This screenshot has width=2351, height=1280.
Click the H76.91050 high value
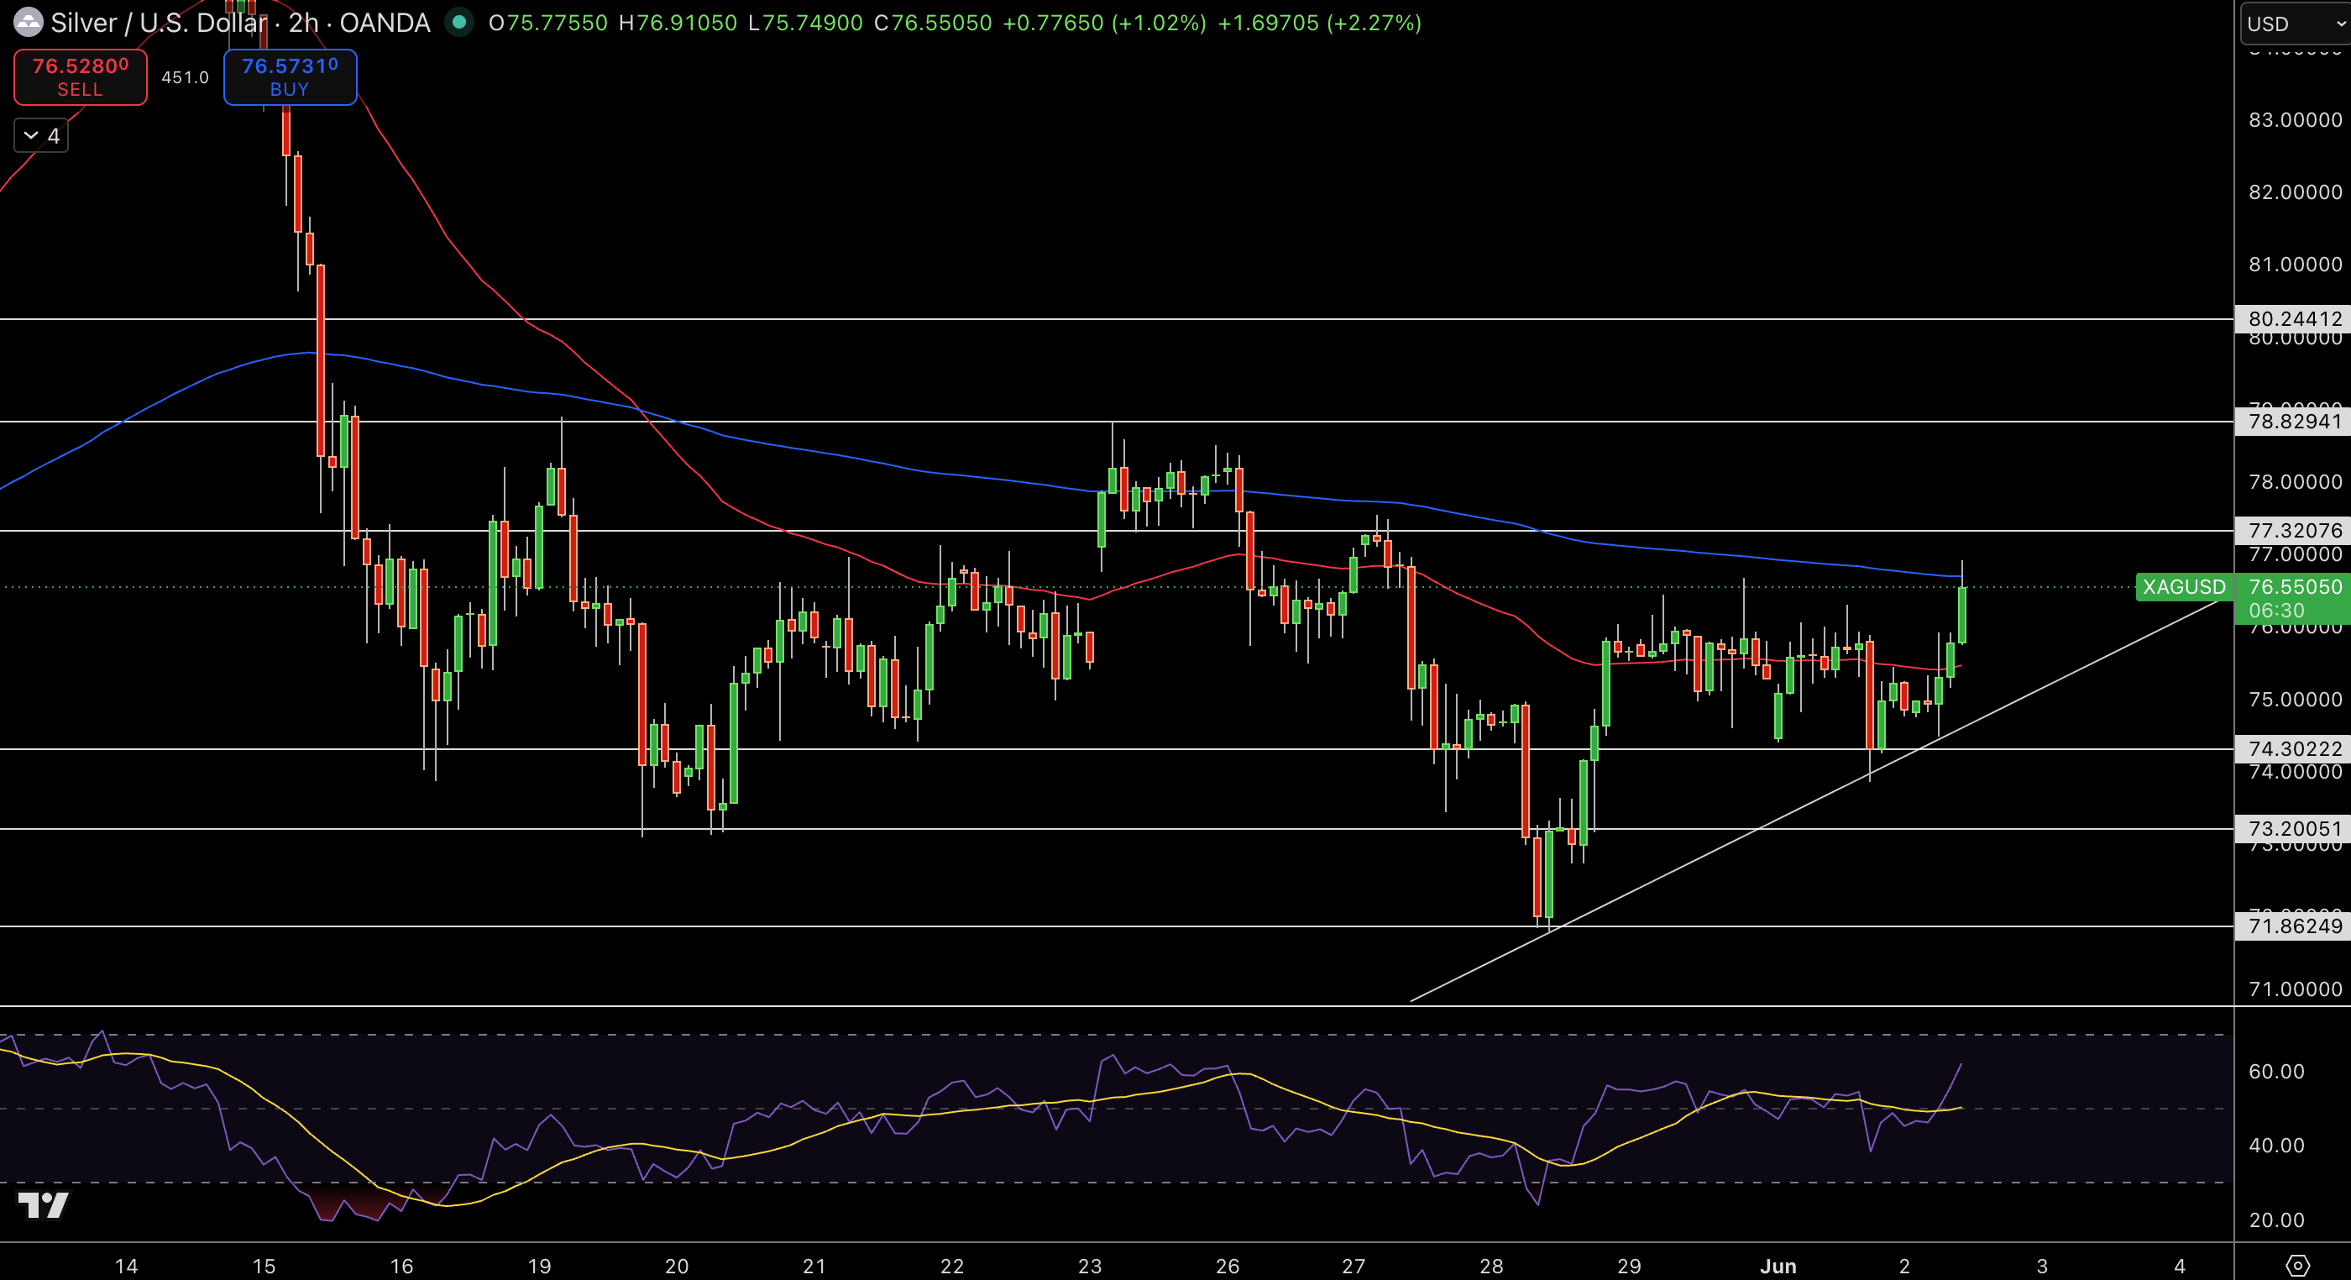point(678,23)
